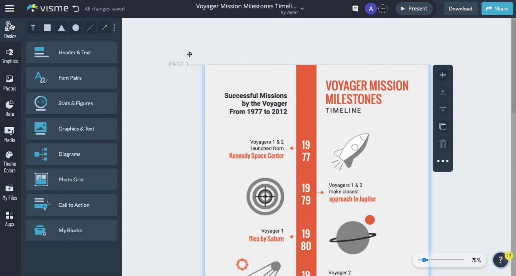Viewport: 516px width, 276px height.
Task: Move page up
Action: 443,92
